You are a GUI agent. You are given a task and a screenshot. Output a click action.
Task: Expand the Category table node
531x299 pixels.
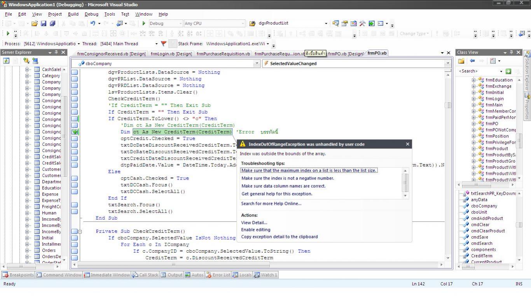[x=27, y=76]
